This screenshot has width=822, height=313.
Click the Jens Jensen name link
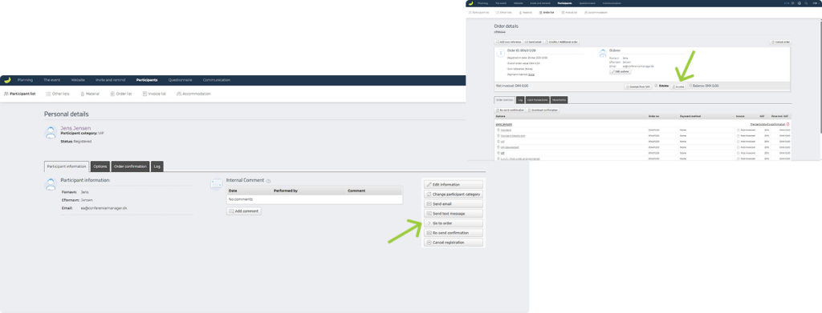pos(75,128)
